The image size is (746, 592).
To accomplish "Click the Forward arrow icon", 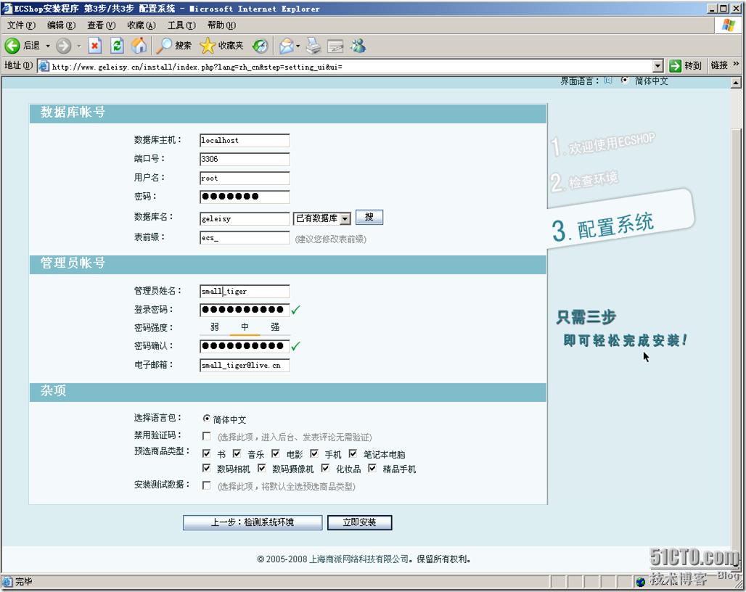I will [x=63, y=46].
